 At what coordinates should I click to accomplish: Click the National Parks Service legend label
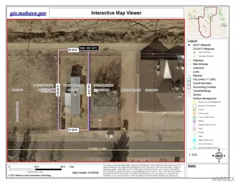coord(207,125)
